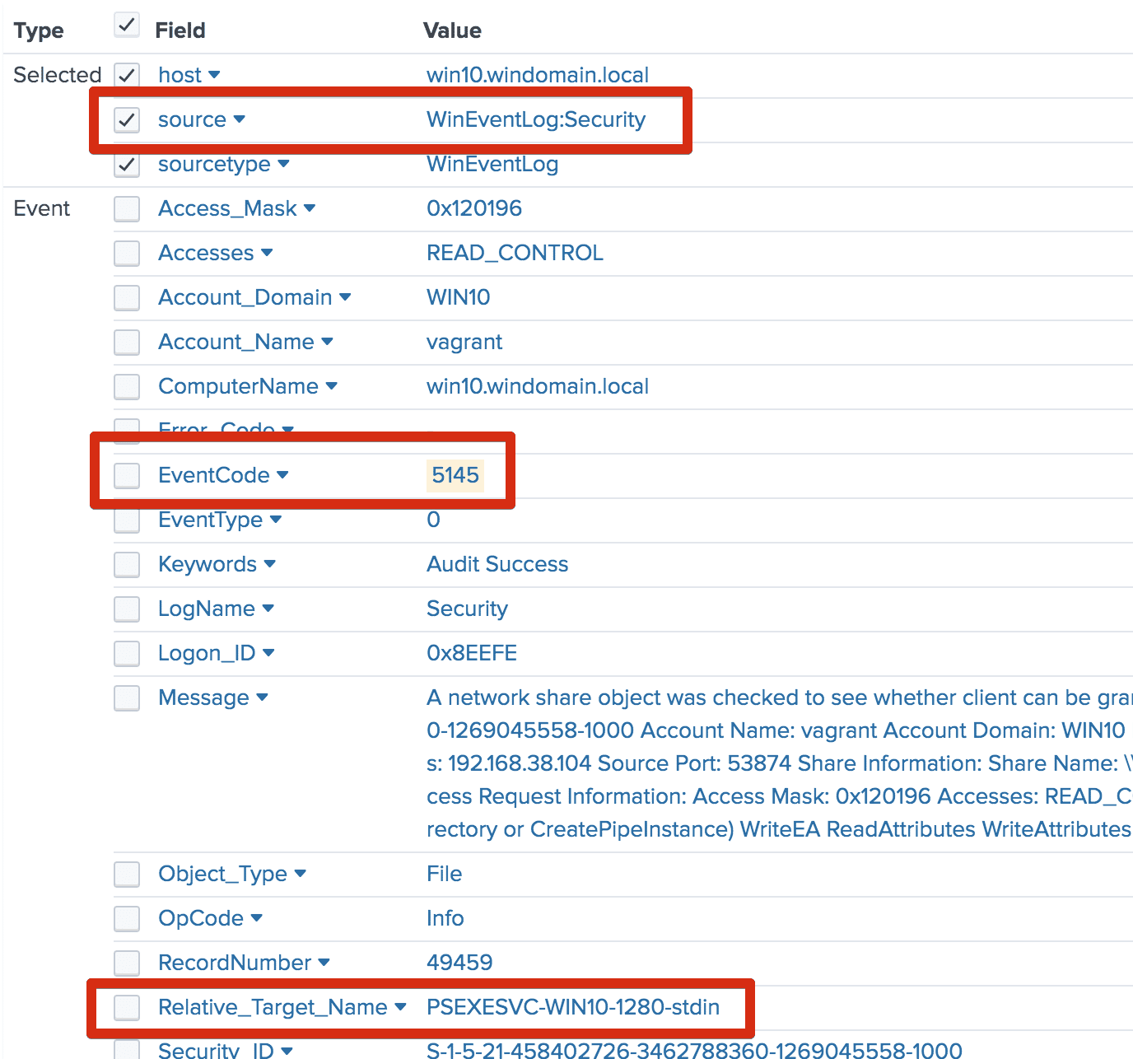Click the 5145 EventCode value

pyautogui.click(x=455, y=475)
